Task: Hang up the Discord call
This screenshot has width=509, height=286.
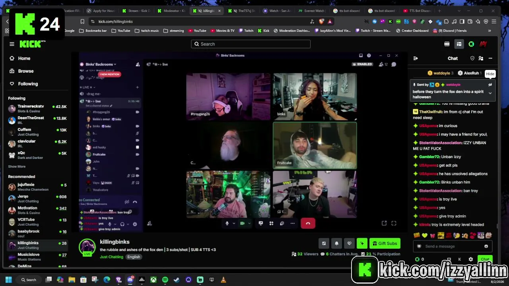Action: click(308, 223)
